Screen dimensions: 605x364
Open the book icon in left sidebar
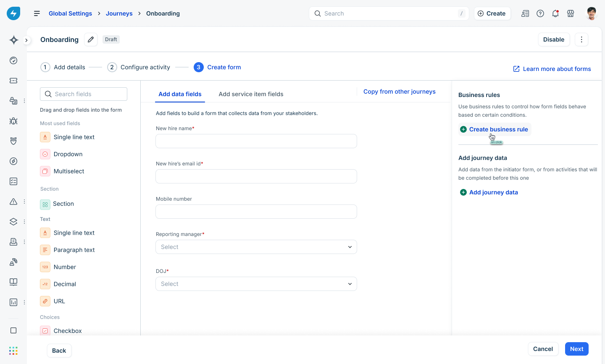pos(13,282)
